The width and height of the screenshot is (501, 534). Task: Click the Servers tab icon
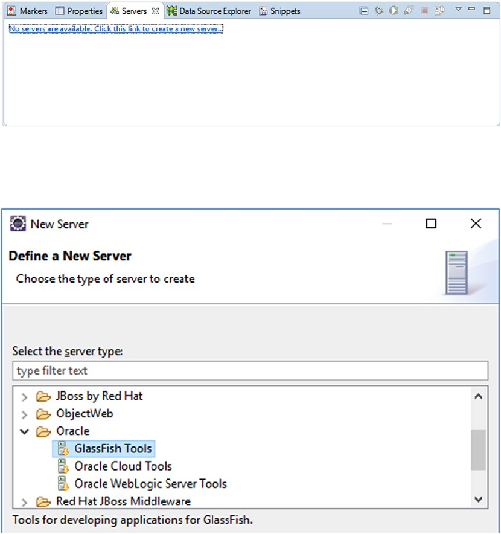(115, 11)
